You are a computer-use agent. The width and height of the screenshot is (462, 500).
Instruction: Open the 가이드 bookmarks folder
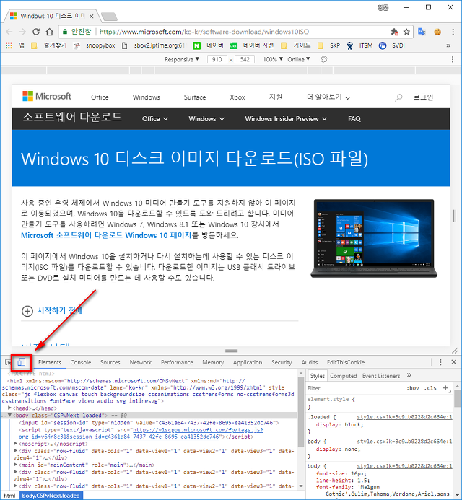click(x=296, y=45)
